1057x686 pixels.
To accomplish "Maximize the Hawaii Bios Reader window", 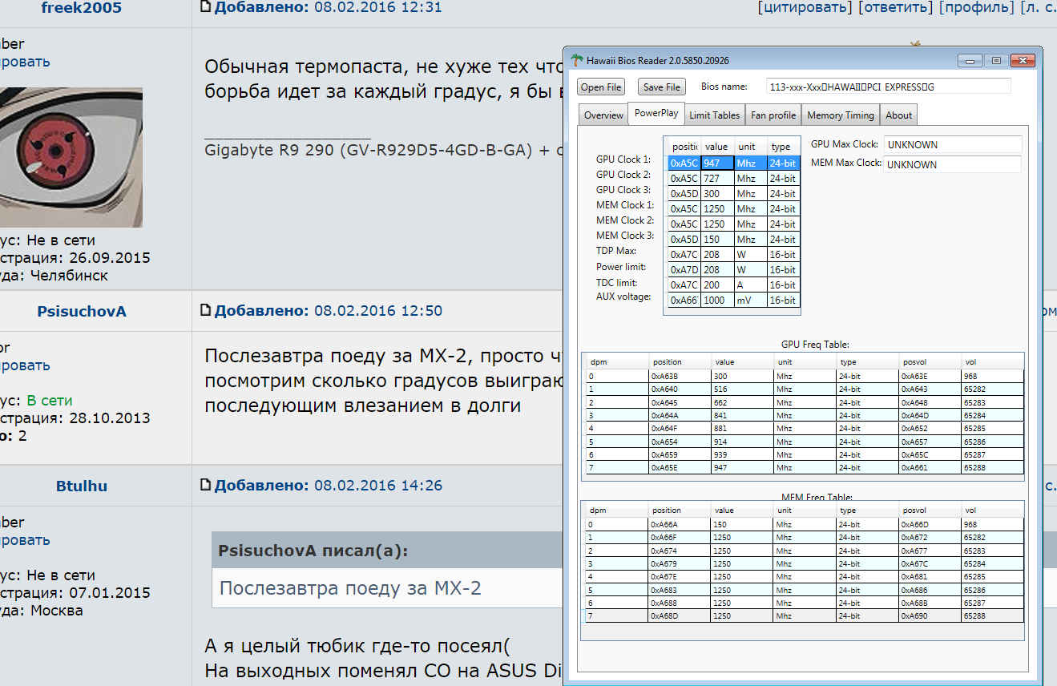I will 996,61.
